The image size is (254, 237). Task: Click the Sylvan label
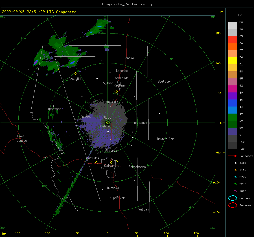pyautogui.click(x=108, y=83)
